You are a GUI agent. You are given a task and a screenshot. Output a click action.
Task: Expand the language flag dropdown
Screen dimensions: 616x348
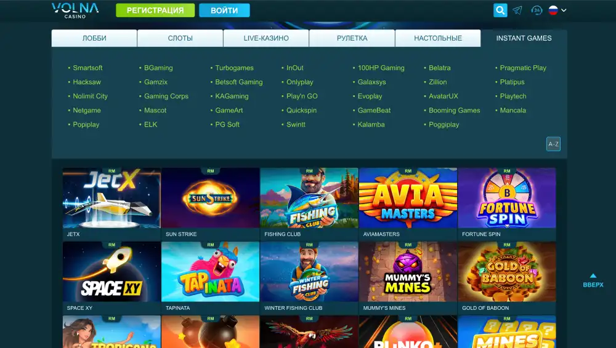click(557, 10)
